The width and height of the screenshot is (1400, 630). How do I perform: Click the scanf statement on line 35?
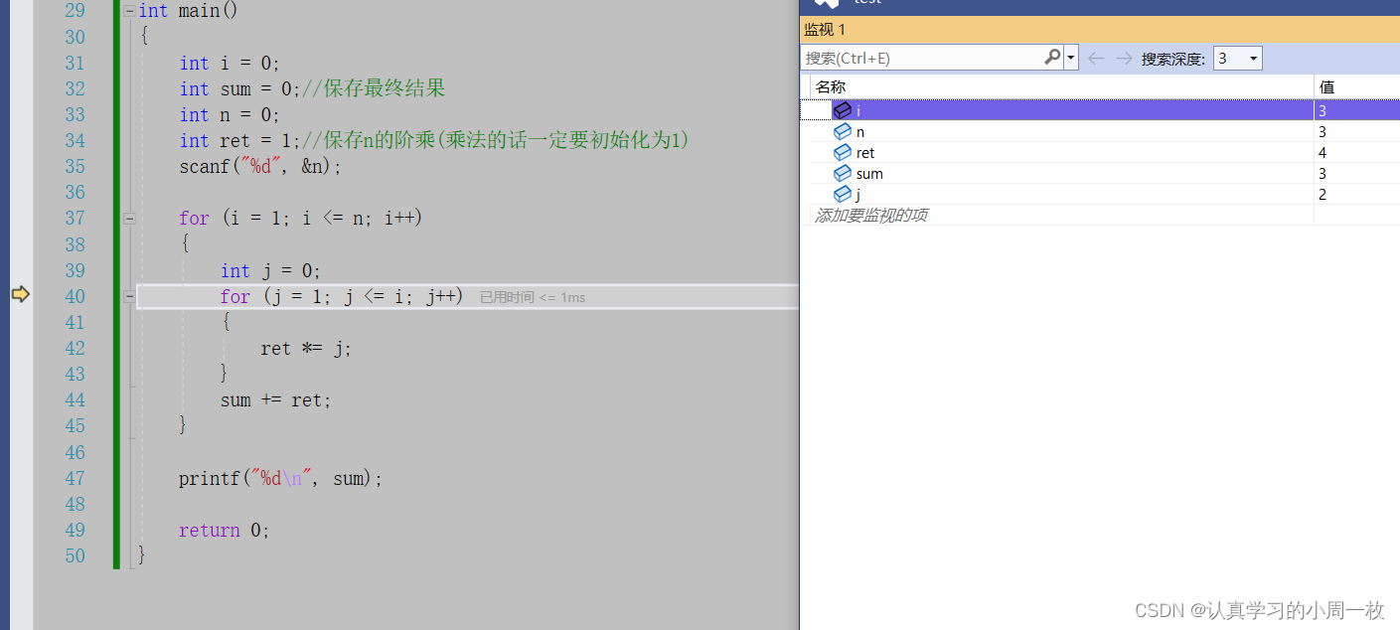pos(260,166)
